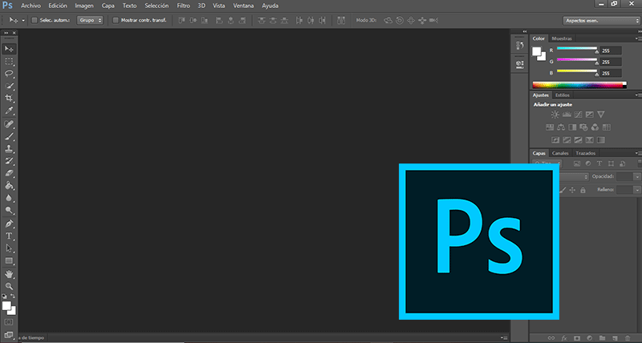This screenshot has height=343, width=642.
Task: Select the Eyedropper tool
Action: (x=9, y=111)
